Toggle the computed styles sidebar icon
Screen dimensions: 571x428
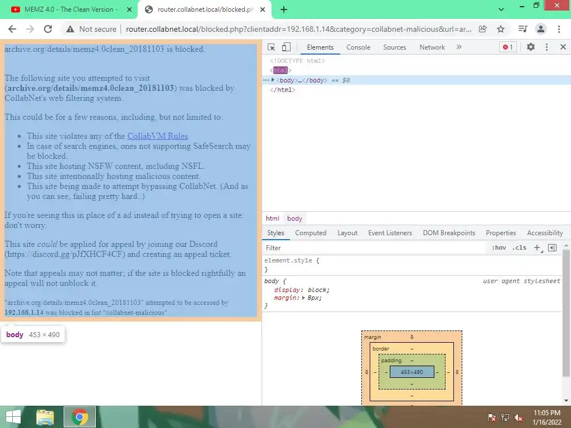point(552,248)
